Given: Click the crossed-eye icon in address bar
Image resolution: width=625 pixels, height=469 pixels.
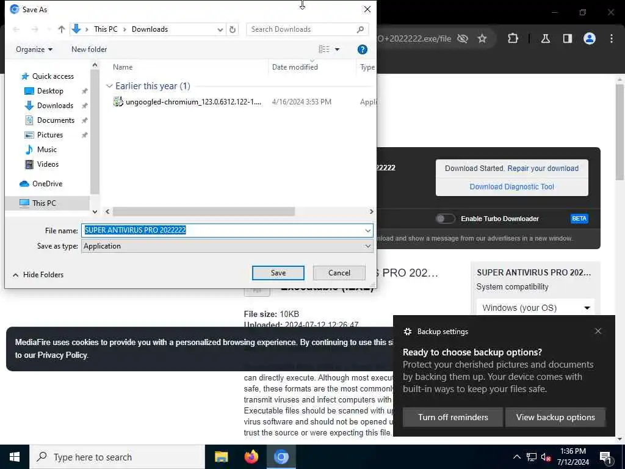Looking at the screenshot, I should coord(463,38).
